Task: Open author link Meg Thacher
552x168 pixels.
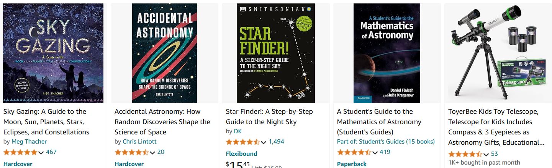Action: pyautogui.click(x=29, y=142)
